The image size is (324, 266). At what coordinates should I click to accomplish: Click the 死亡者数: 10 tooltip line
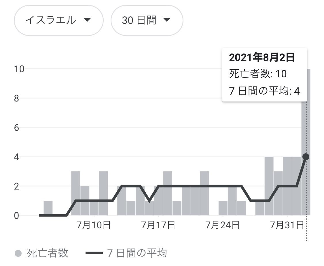[x=258, y=74]
